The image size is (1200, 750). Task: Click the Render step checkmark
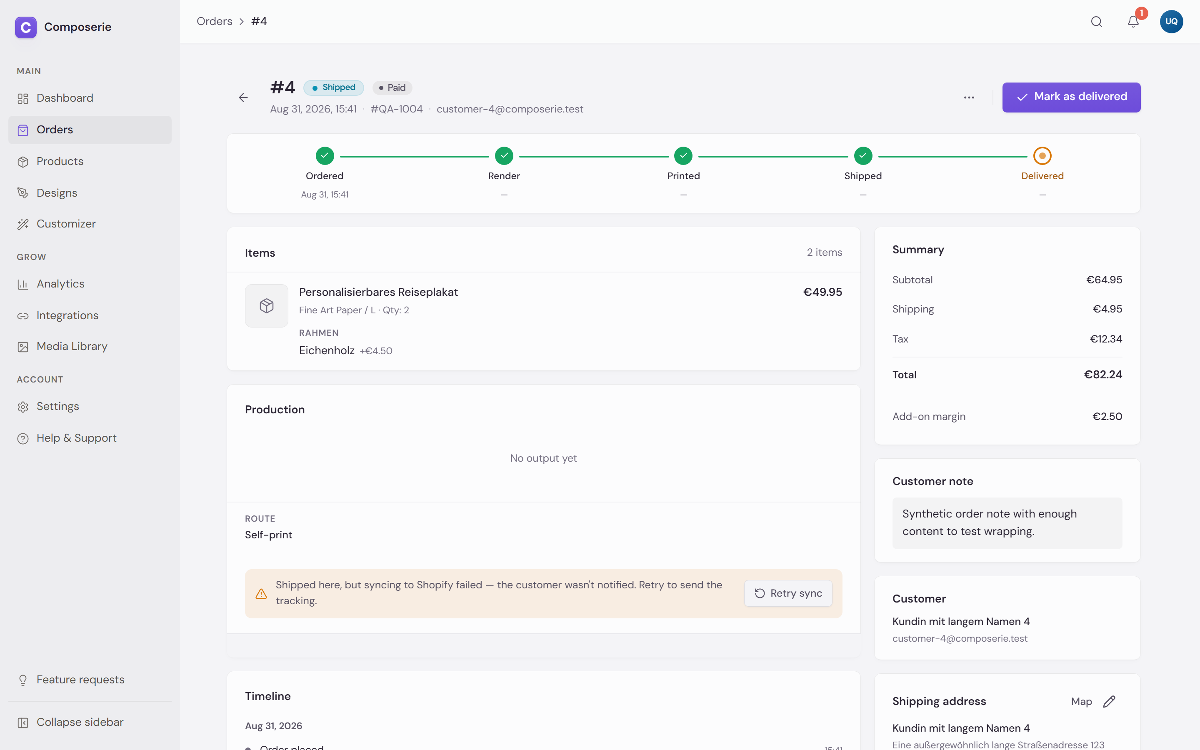point(504,156)
